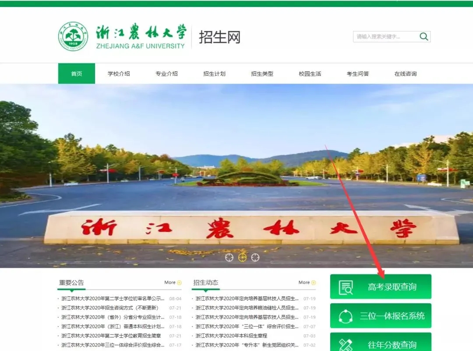
Task: Click the 07-07 date in 招生动态
Action: 310,326
